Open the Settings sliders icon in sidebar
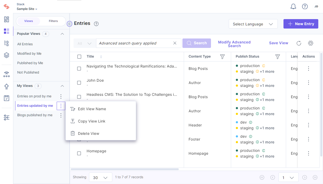 (x=7, y=118)
